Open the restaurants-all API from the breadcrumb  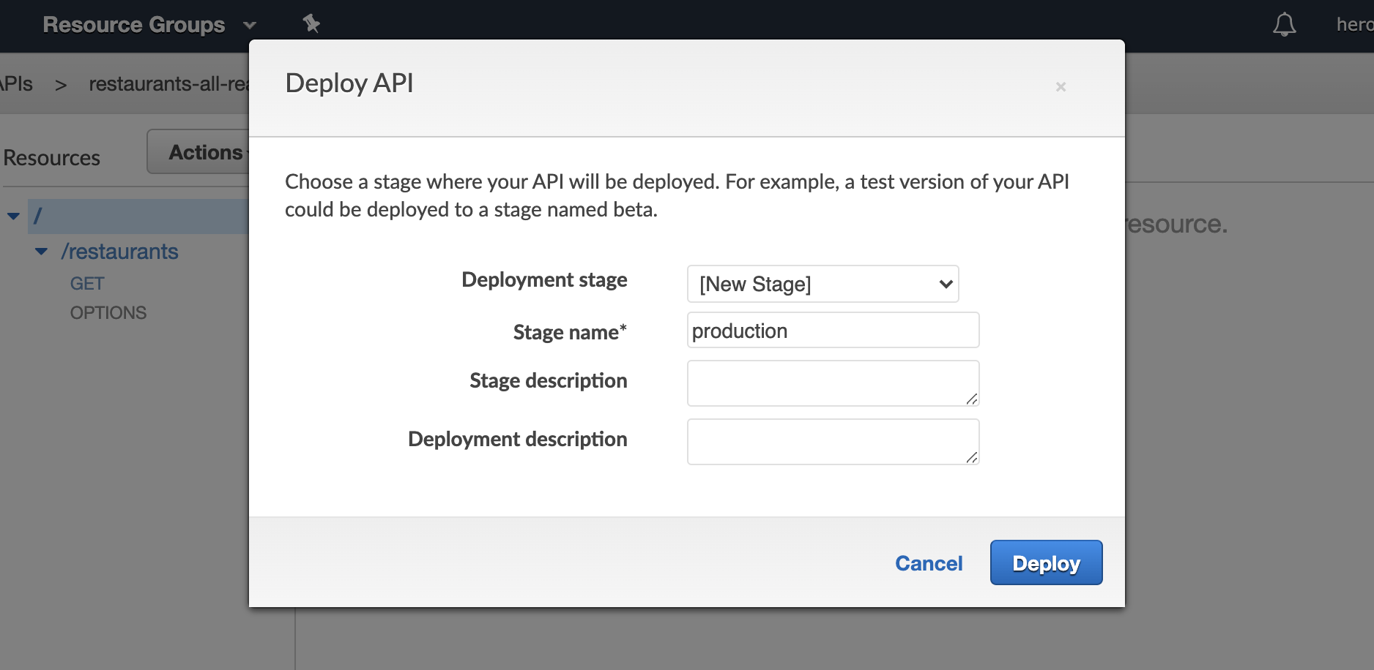[x=169, y=83]
